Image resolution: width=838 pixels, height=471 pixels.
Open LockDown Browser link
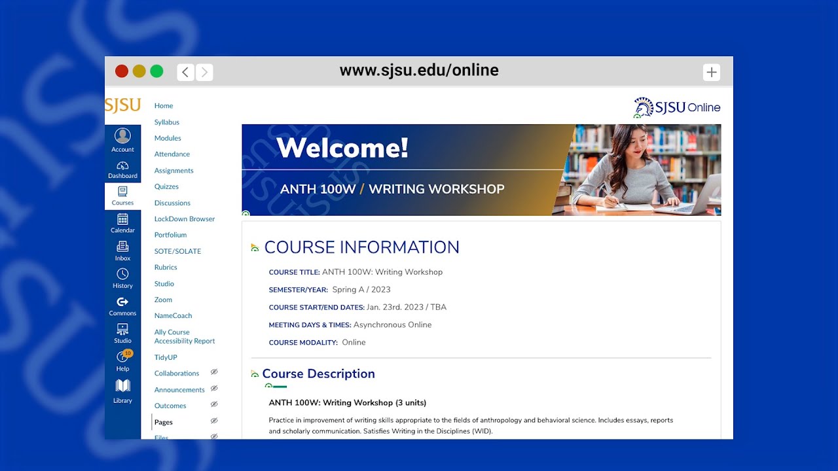click(x=185, y=219)
